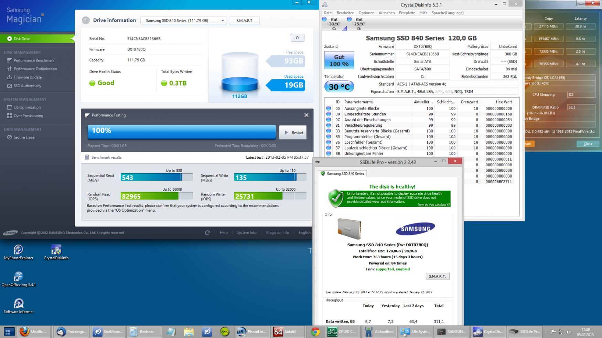Viewport: 602px width, 338px height.
Task: Click Close button in background benchmark window
Action: 588,144
